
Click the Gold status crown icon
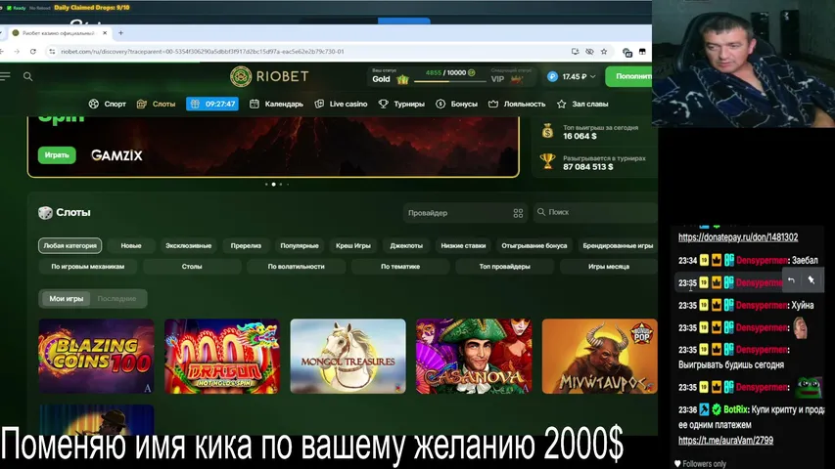coord(402,79)
